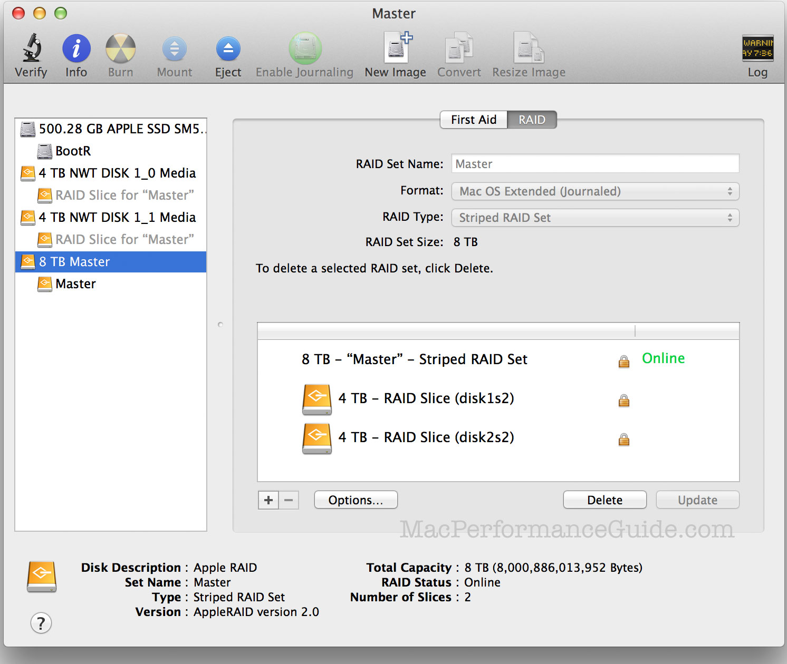Click the Resize Image icon
Viewport: 787px width, 664px height.
click(529, 47)
